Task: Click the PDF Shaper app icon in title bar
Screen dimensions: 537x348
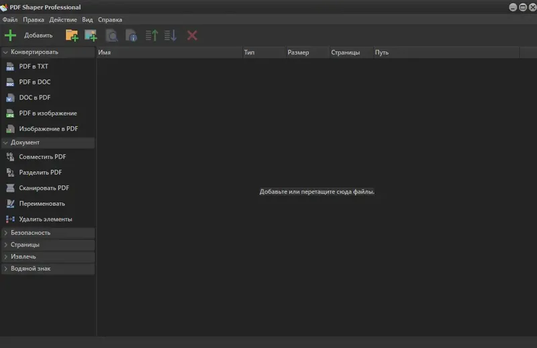Action: point(4,7)
